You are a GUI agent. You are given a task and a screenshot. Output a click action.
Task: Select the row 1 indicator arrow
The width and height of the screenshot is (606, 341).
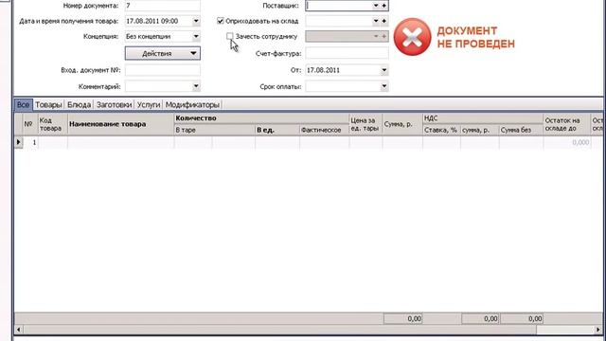pos(19,142)
